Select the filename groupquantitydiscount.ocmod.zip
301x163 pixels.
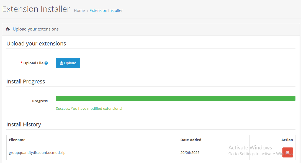[x=37, y=152]
